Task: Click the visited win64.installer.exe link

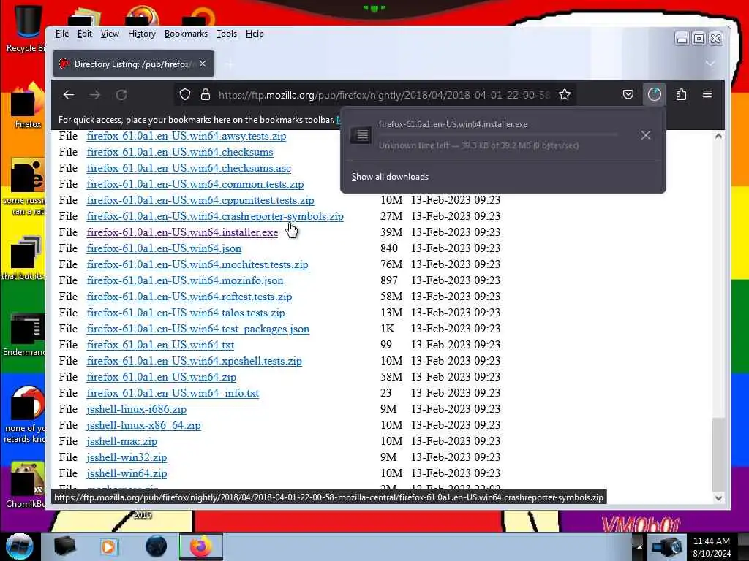Action: [182, 232]
